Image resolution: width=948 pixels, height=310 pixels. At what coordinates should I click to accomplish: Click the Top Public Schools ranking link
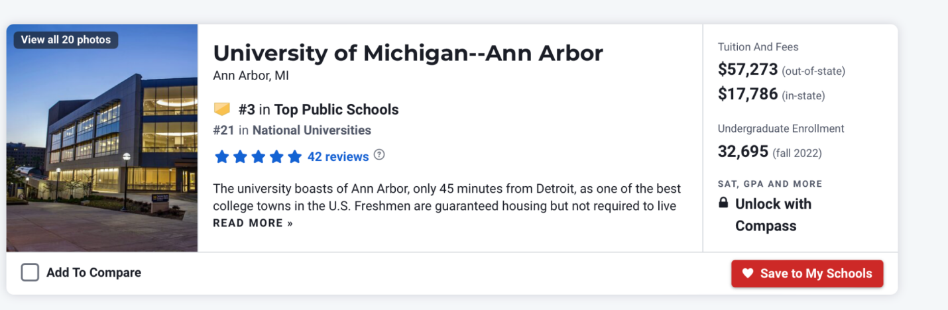[x=337, y=109]
